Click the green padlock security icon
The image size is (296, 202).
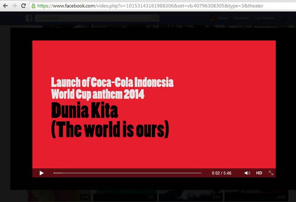[33, 6]
